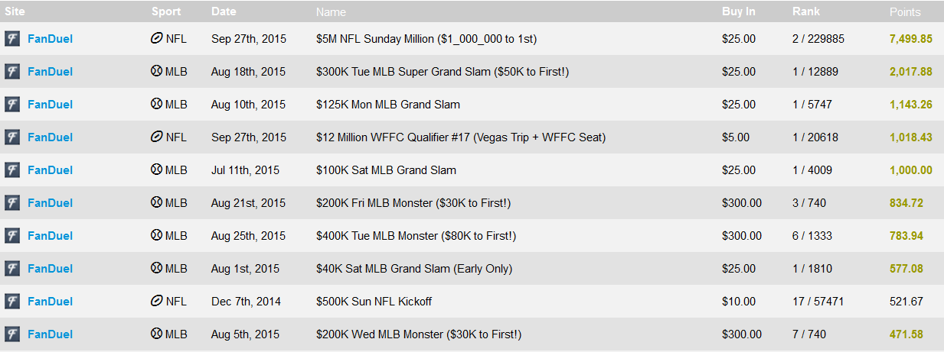Click NFL football icon in WFFC Qualifier row

click(157, 137)
